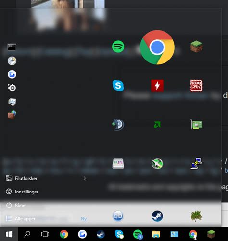Image resolution: width=228 pixels, height=241 pixels.
Task: Open taskbar search magnifier
Action: pyautogui.click(x=27, y=234)
